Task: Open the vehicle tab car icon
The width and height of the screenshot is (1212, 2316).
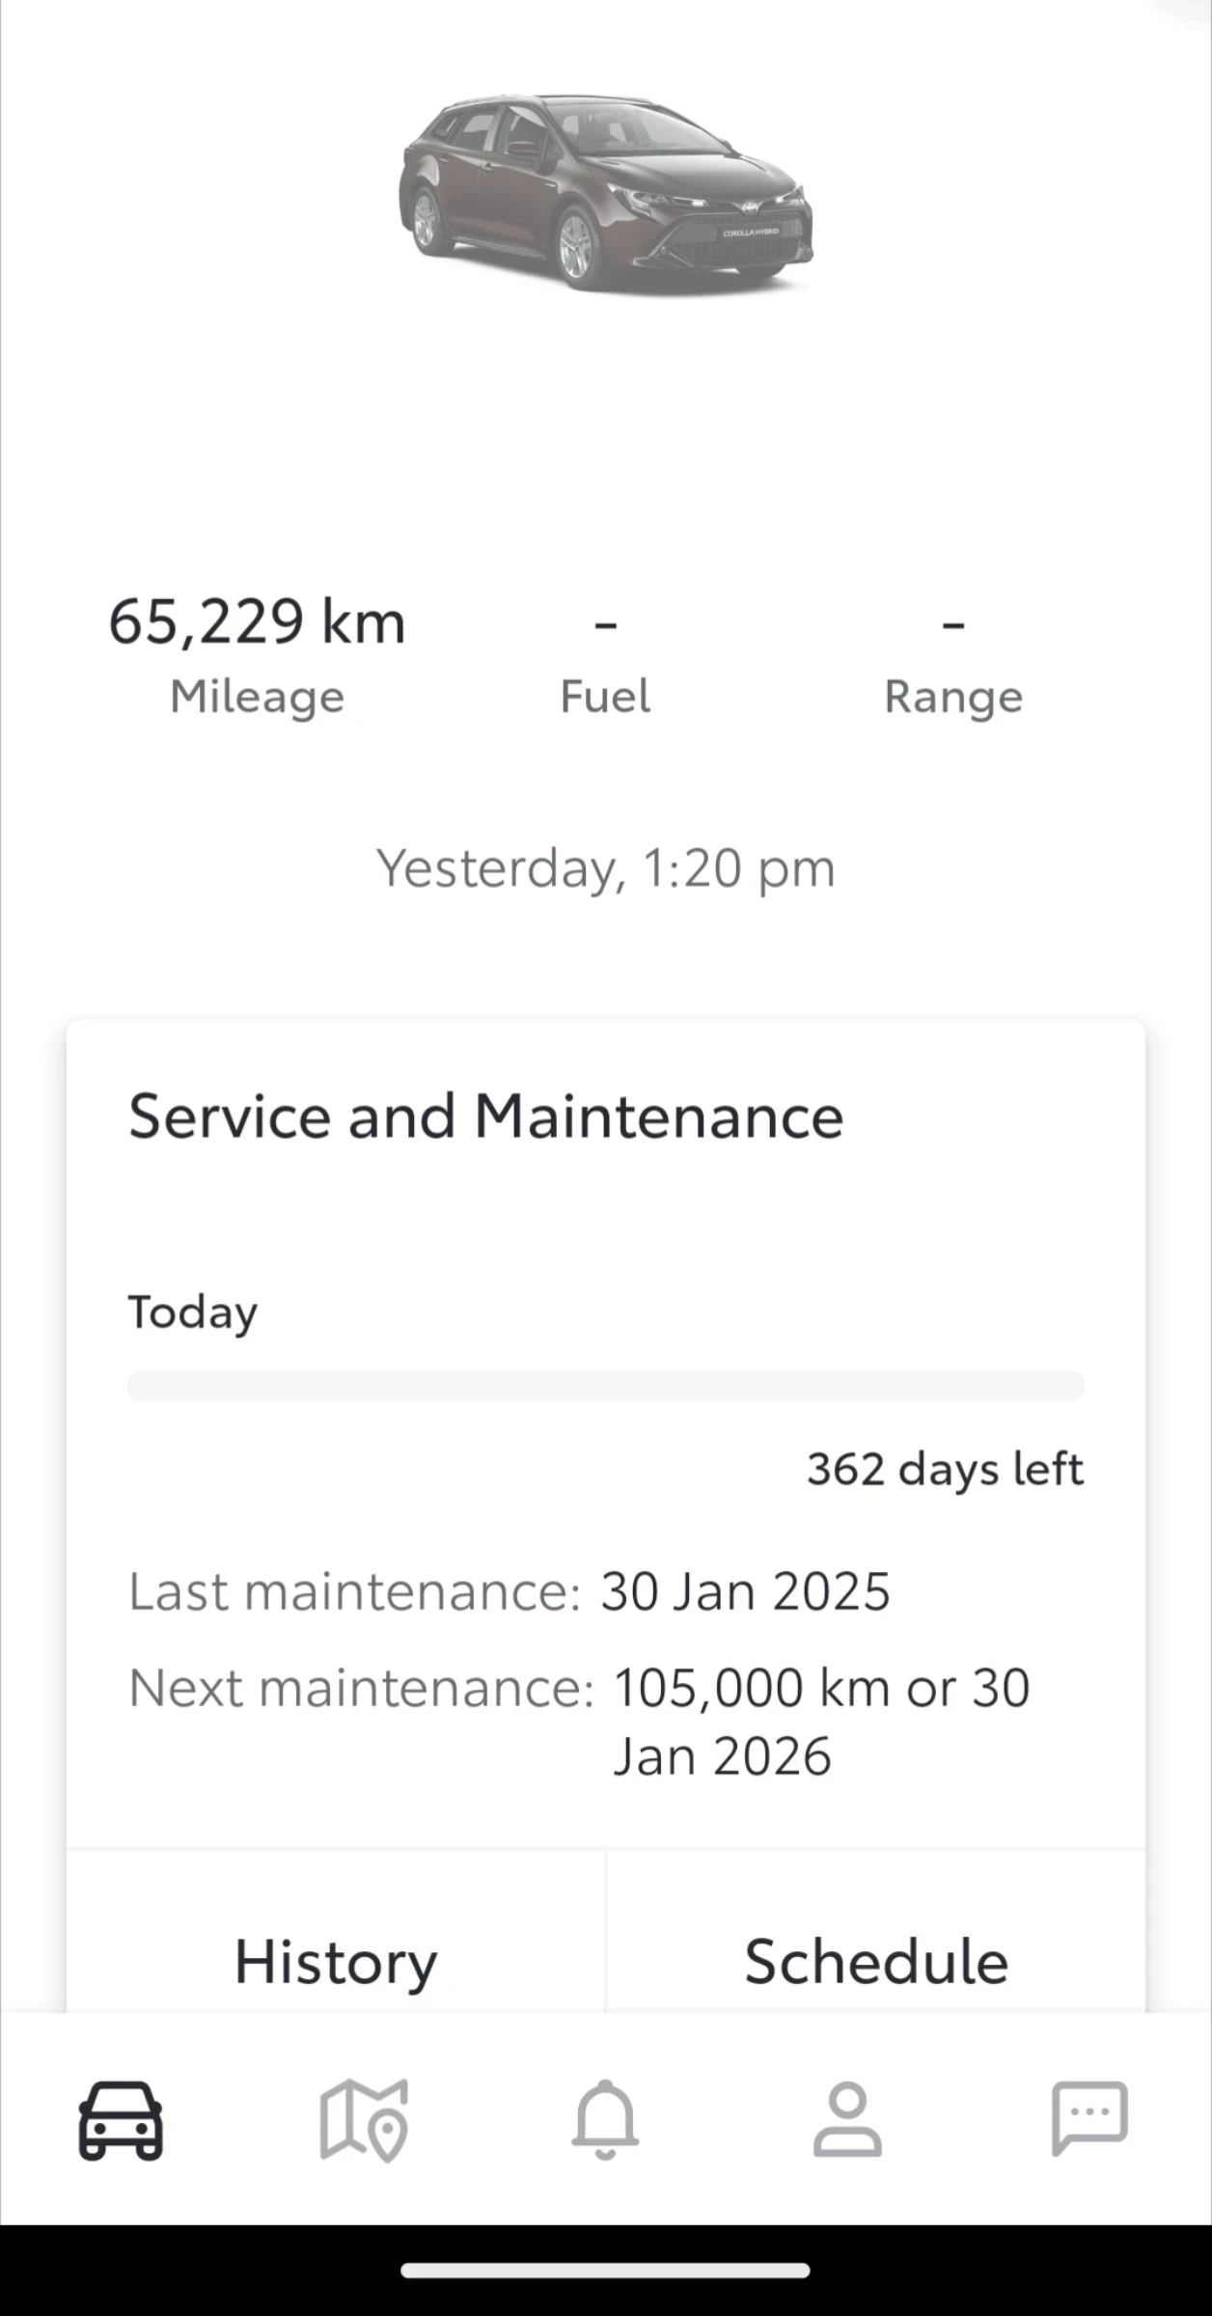Action: (121, 2120)
